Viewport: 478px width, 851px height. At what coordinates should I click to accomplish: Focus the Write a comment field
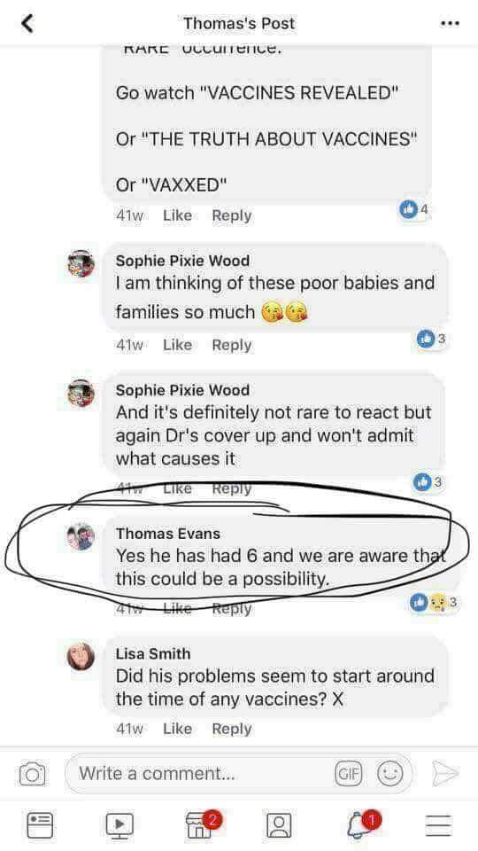click(x=238, y=773)
